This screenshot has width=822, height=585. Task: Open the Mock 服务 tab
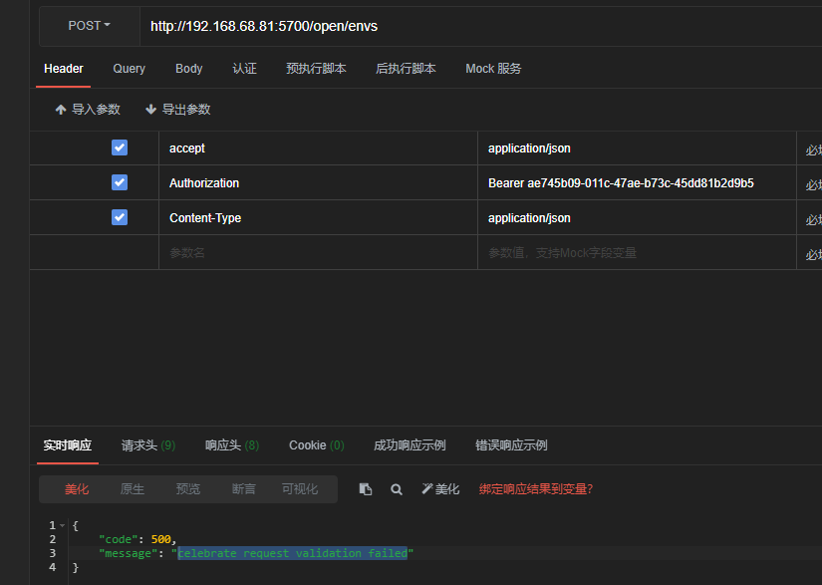pyautogui.click(x=492, y=68)
